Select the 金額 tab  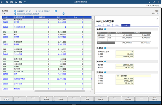pos(126,25)
